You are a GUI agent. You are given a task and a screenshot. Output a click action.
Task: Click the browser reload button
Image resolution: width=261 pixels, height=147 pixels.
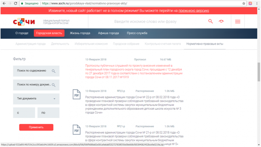tap(15, 3)
